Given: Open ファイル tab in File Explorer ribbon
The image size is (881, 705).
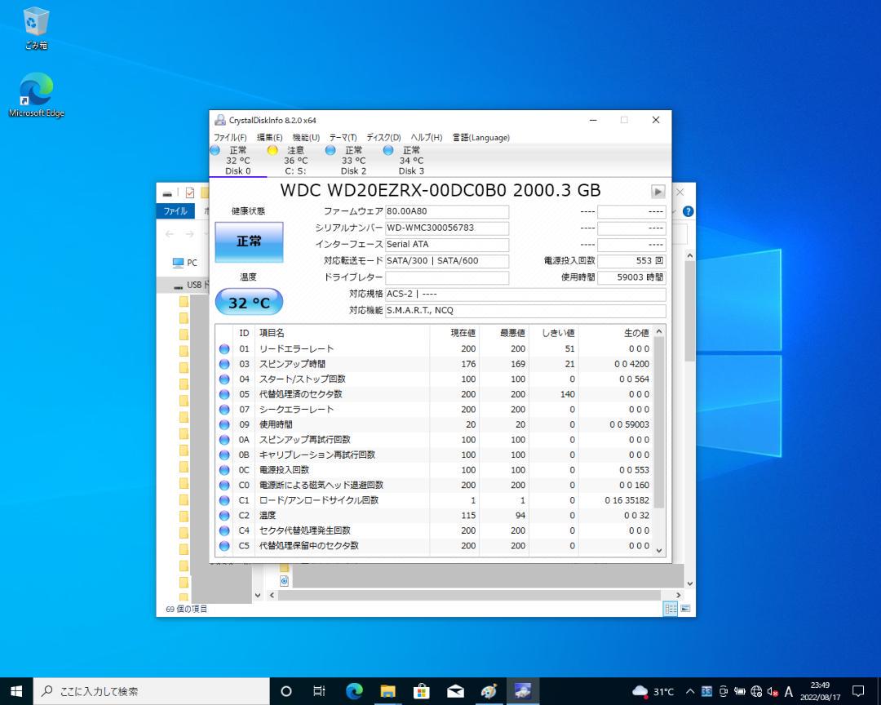Looking at the screenshot, I should (x=175, y=211).
